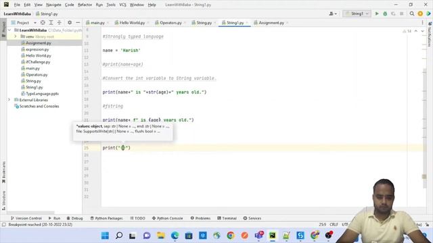Viewport: 433px width, 243px height.
Task: Open the Python Packages tool window
Action: pyautogui.click(x=106, y=218)
